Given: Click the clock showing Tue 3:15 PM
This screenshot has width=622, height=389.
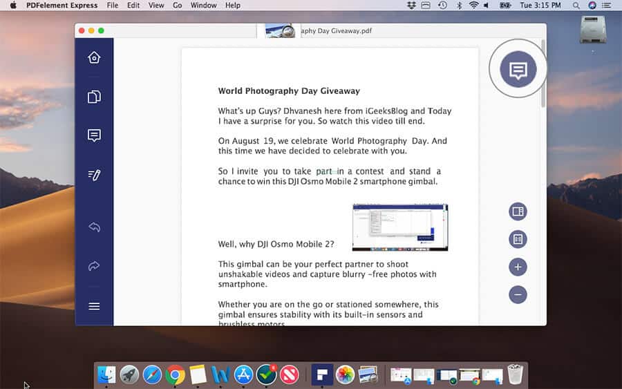Looking at the screenshot, I should (540, 5).
